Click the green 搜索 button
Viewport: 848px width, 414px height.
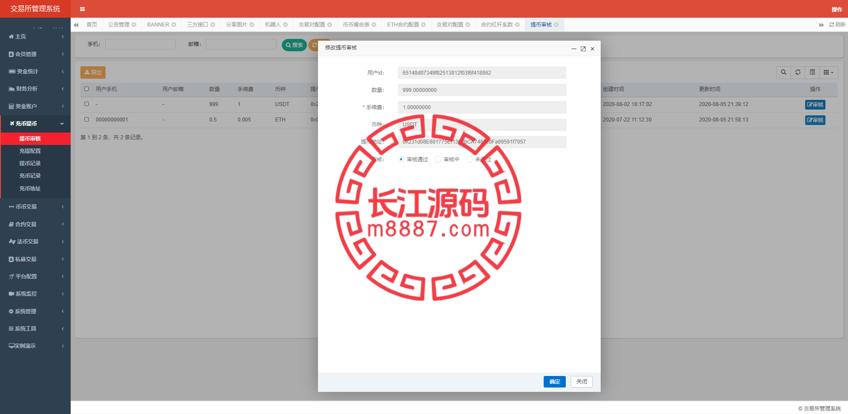(294, 45)
